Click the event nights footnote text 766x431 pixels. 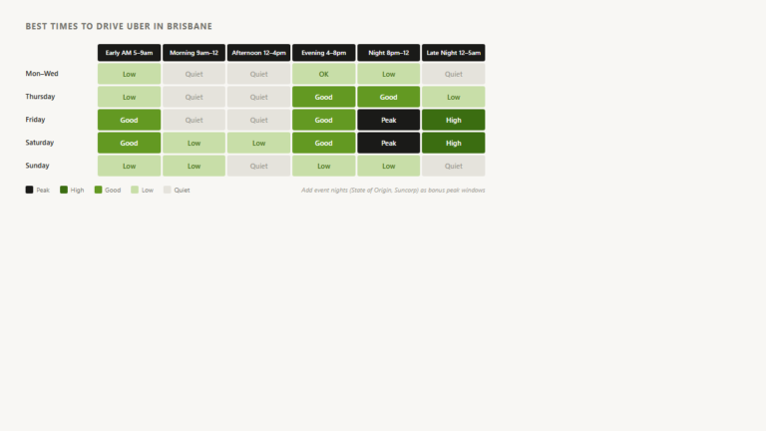pos(393,191)
